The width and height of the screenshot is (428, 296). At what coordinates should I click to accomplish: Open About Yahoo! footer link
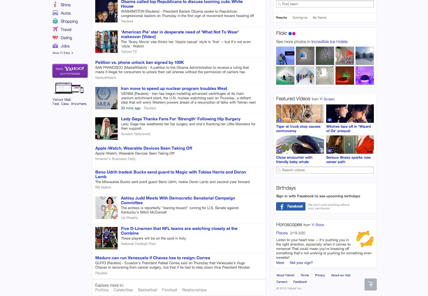[x=285, y=275]
